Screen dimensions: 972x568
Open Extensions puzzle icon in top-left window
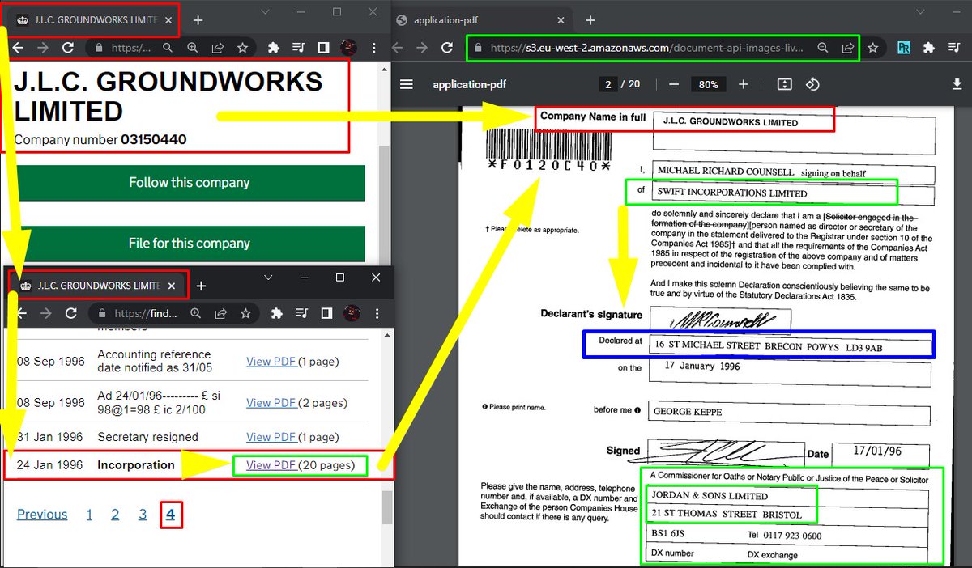tap(274, 48)
